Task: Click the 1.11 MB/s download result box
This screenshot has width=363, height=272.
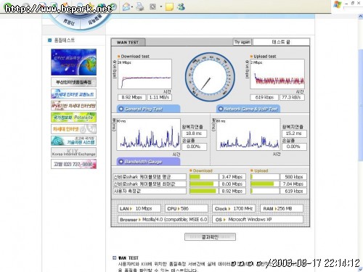Action: tap(159, 97)
